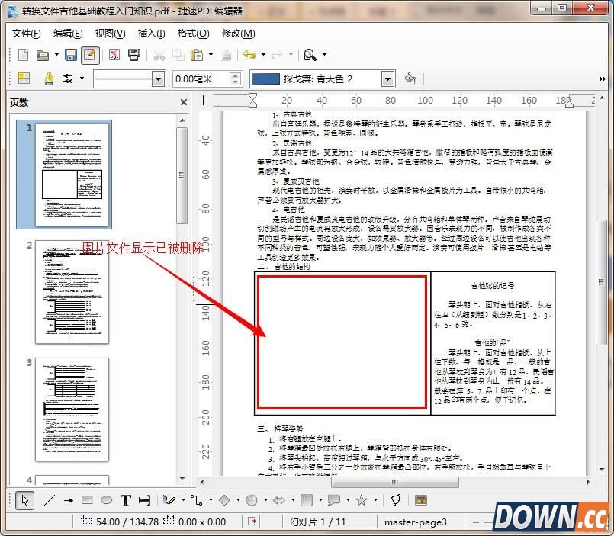
Task: Export the document as PDF
Action: pos(113,55)
